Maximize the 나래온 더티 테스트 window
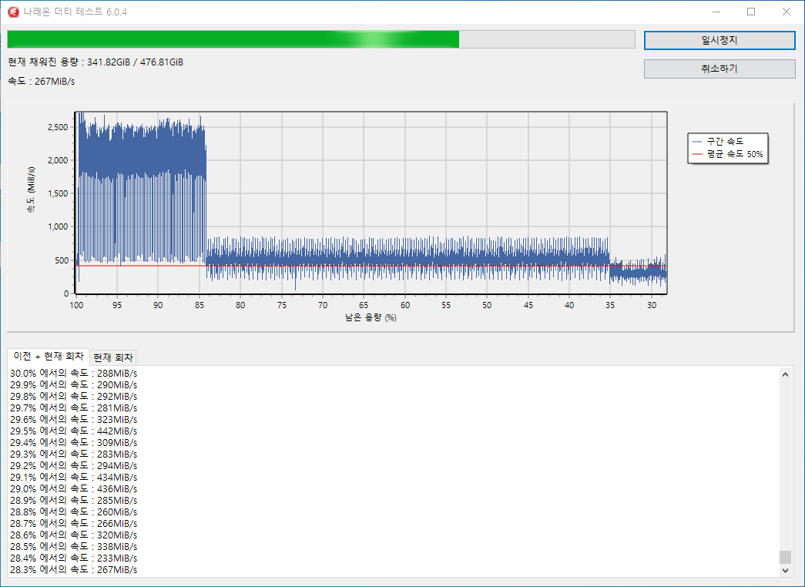Image resolution: width=805 pixels, height=587 pixels. point(750,12)
